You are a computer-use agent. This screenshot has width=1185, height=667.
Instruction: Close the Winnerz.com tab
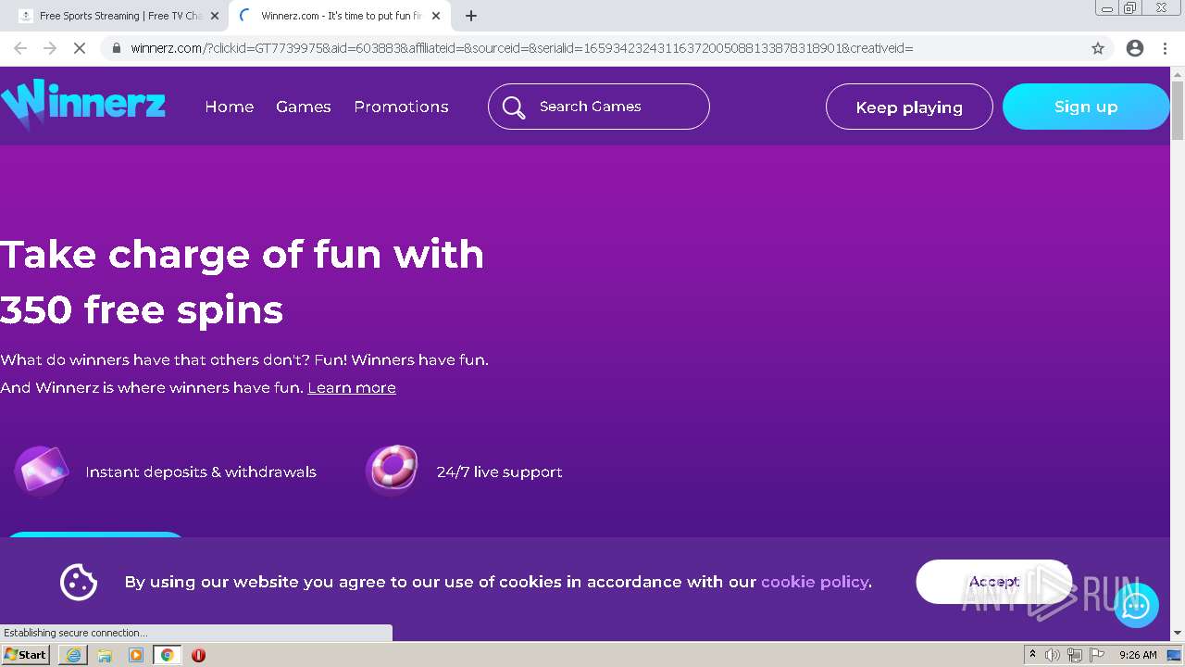(436, 16)
